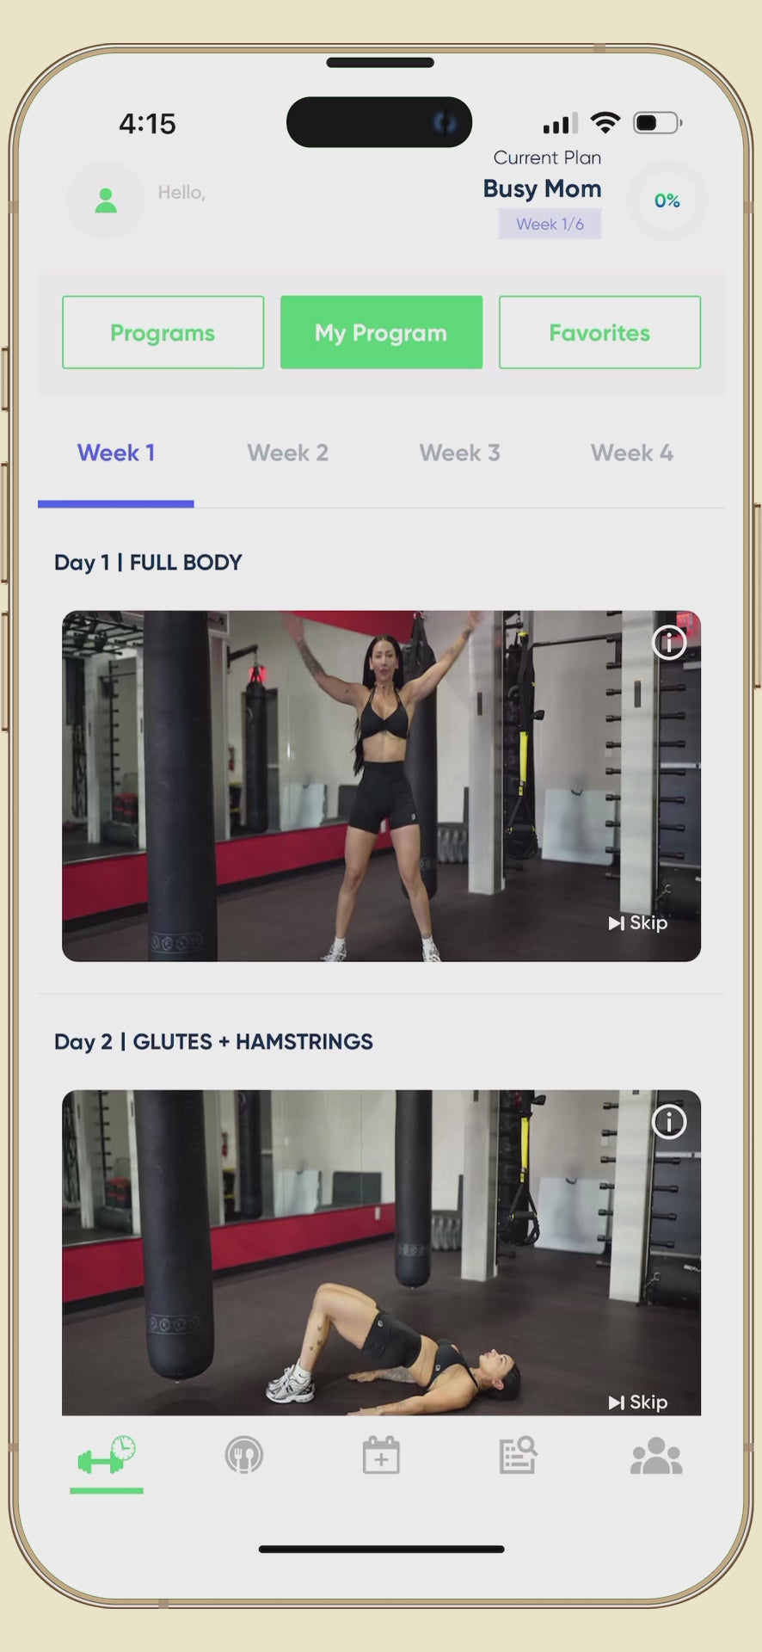Open the workouts dumbbell tab icon
The height and width of the screenshot is (1652, 762).
(x=107, y=1456)
